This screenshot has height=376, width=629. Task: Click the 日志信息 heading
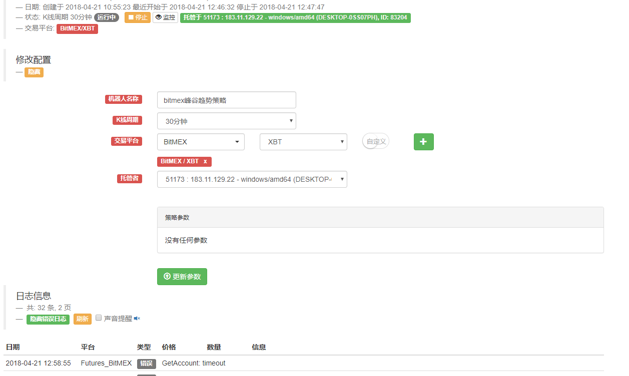point(34,296)
